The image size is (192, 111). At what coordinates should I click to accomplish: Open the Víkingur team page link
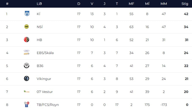tap(44, 79)
